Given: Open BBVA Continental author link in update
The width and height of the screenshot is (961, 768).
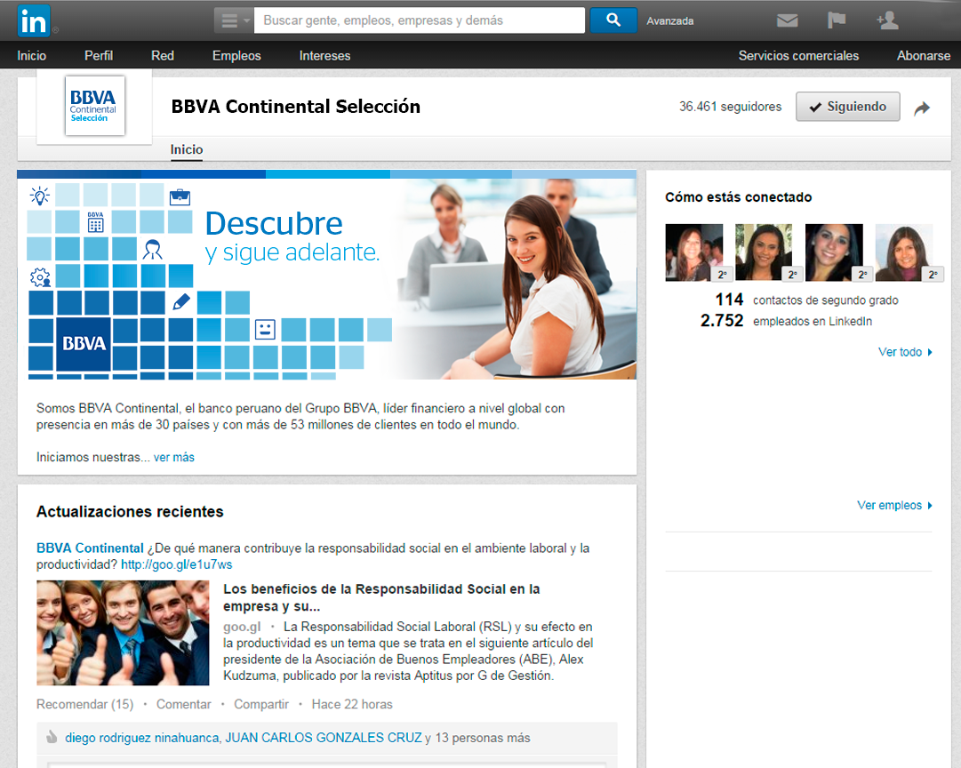Looking at the screenshot, I should pos(90,548).
